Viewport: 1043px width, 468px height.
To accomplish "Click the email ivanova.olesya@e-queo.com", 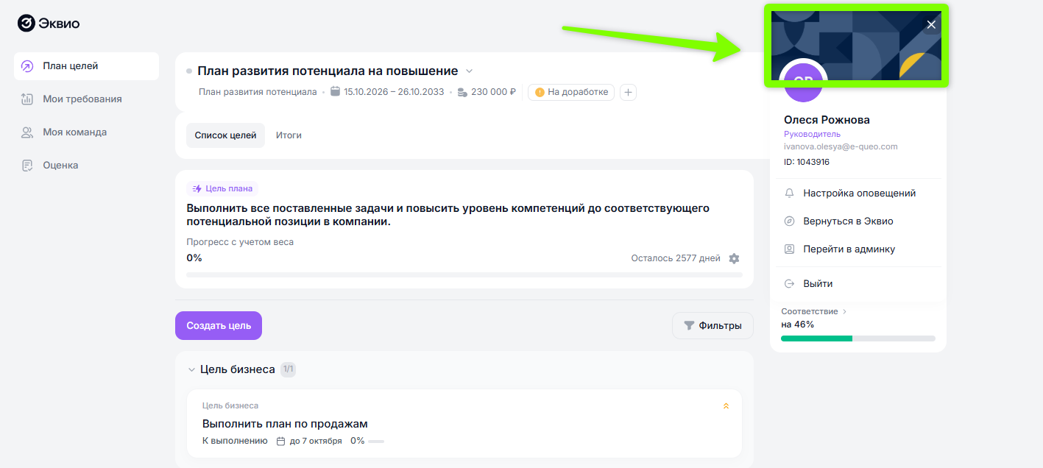I will [841, 146].
